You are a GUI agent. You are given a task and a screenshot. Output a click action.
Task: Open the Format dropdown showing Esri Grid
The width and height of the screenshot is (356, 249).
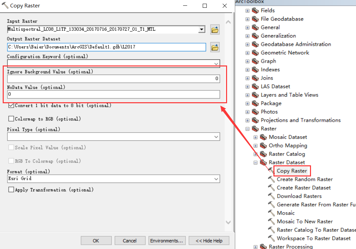point(216,179)
